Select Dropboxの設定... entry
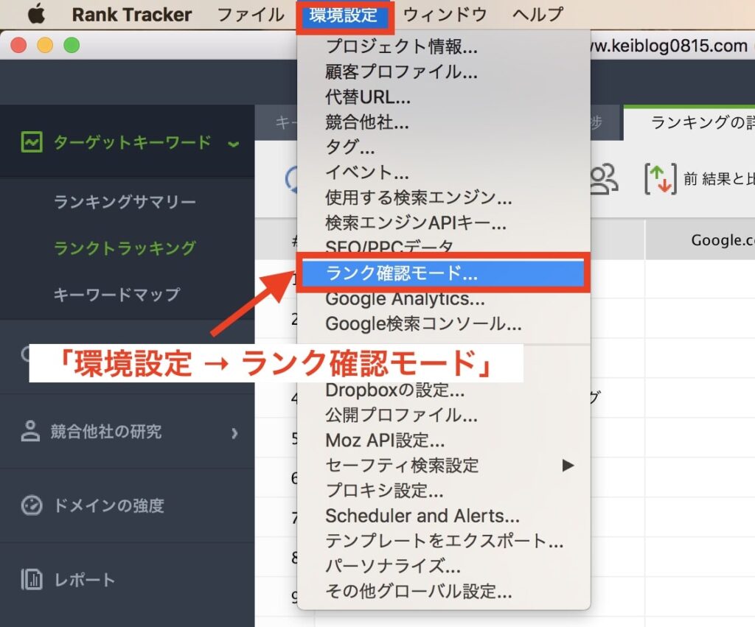Screen dimensions: 755x627 [x=395, y=390]
